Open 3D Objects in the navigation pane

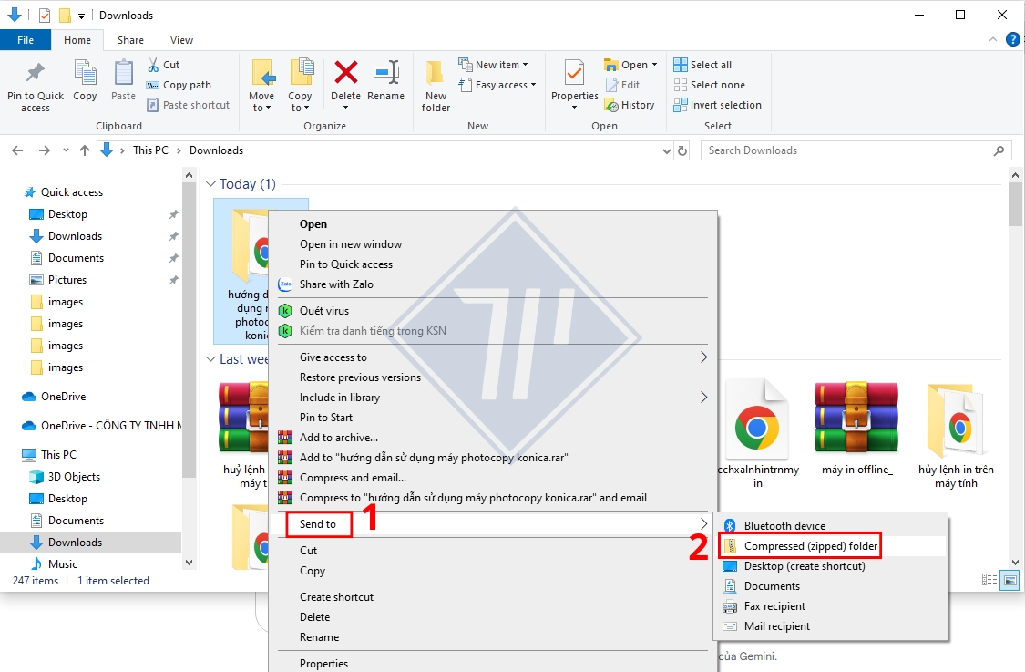74,477
